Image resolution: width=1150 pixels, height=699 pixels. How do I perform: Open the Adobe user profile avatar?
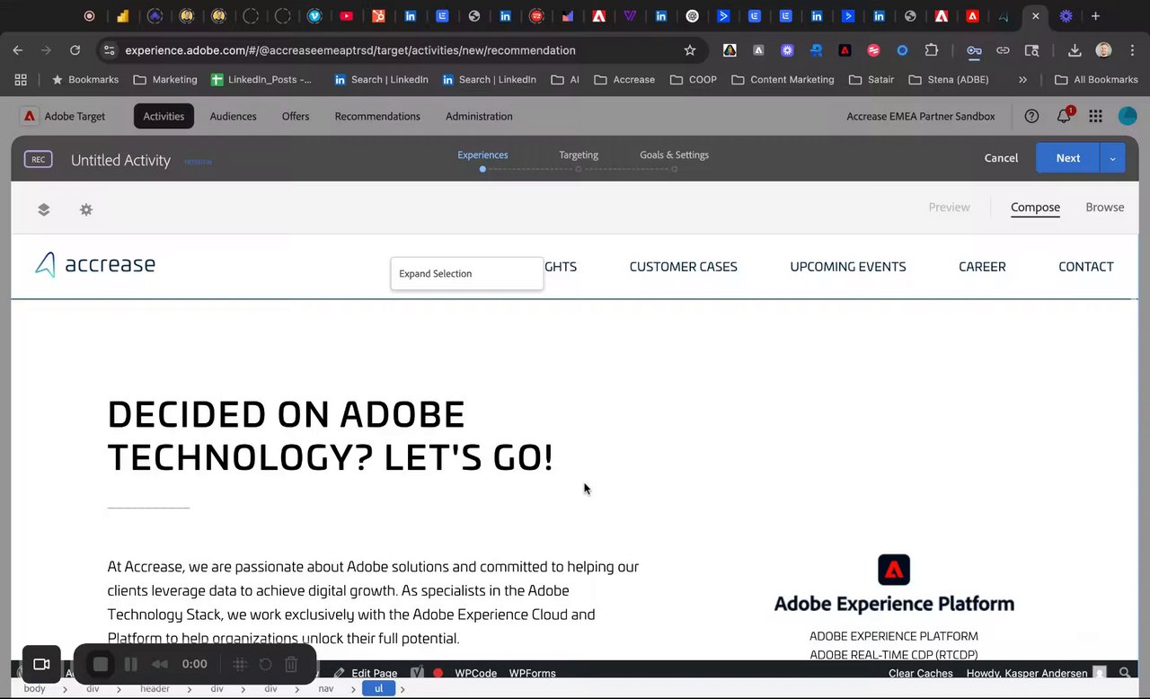click(x=1127, y=116)
